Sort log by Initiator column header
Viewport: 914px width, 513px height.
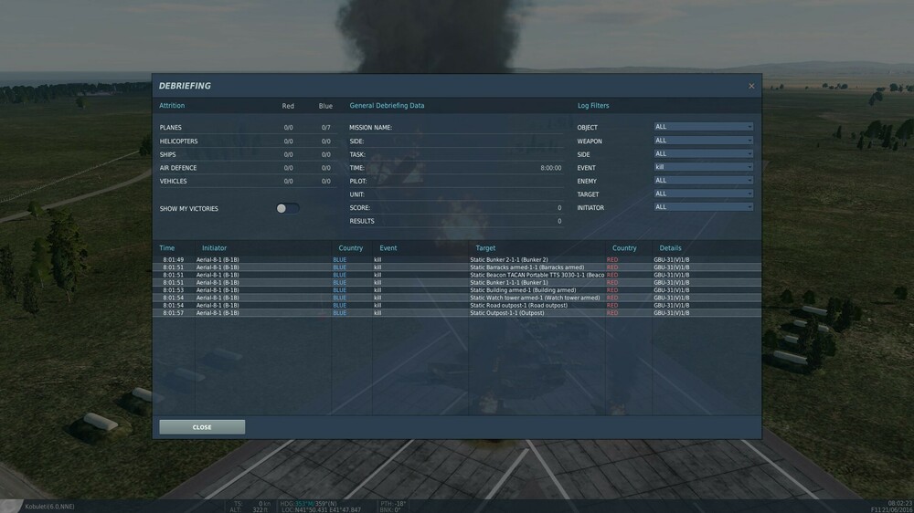(x=214, y=248)
